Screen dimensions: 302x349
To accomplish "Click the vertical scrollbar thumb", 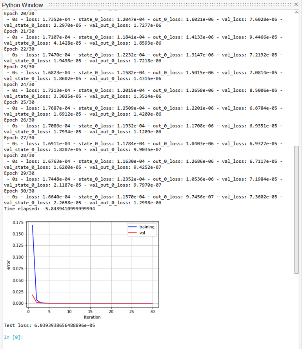I will pos(297,209).
